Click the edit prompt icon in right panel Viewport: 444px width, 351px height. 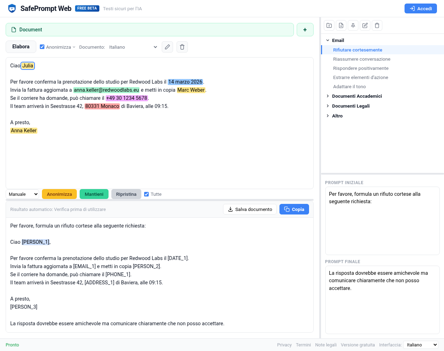pyautogui.click(x=365, y=25)
